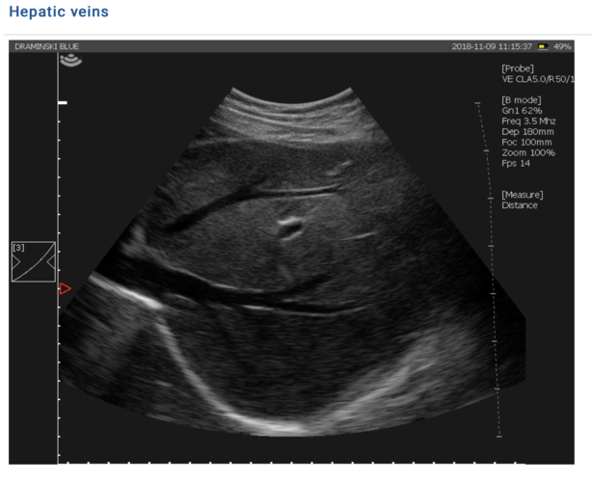Click the Foc 100mm focus value

526,143
